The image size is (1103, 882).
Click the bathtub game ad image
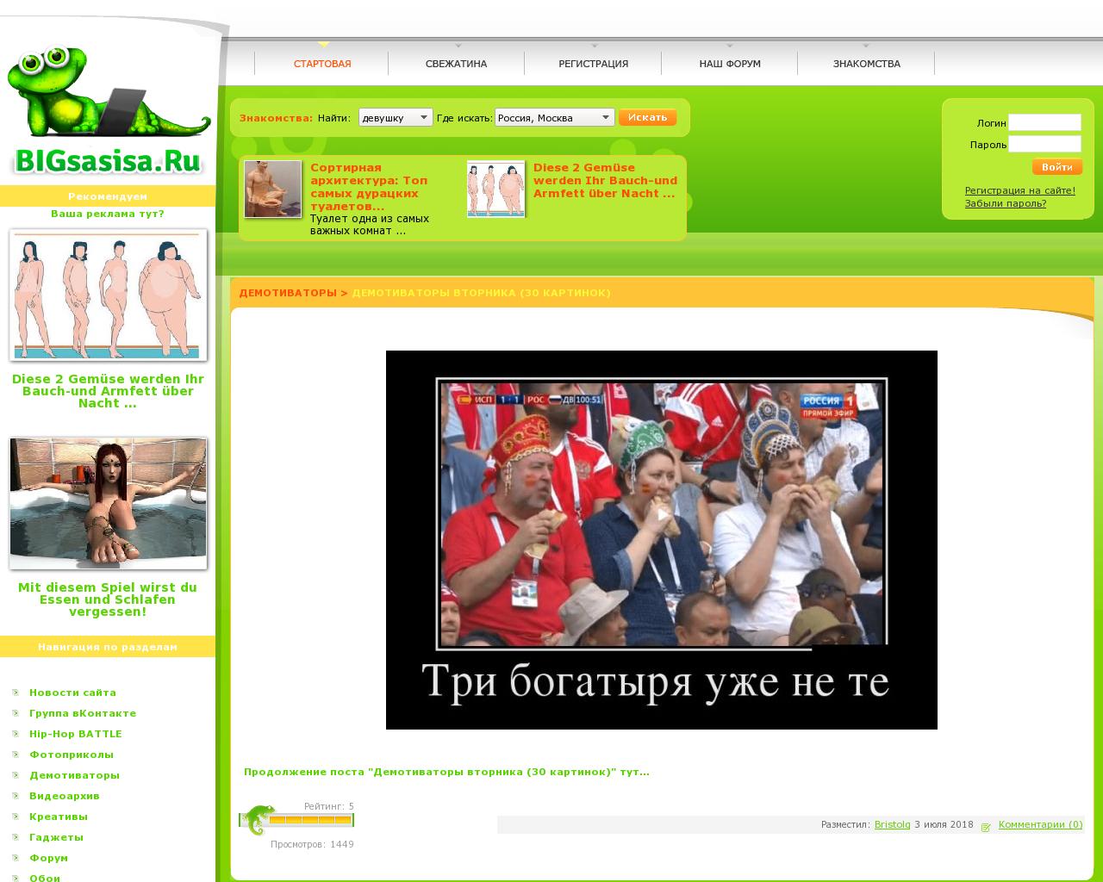(109, 503)
